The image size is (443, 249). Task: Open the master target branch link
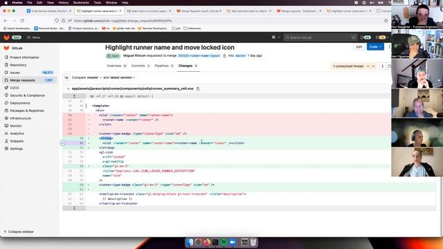coord(241,55)
